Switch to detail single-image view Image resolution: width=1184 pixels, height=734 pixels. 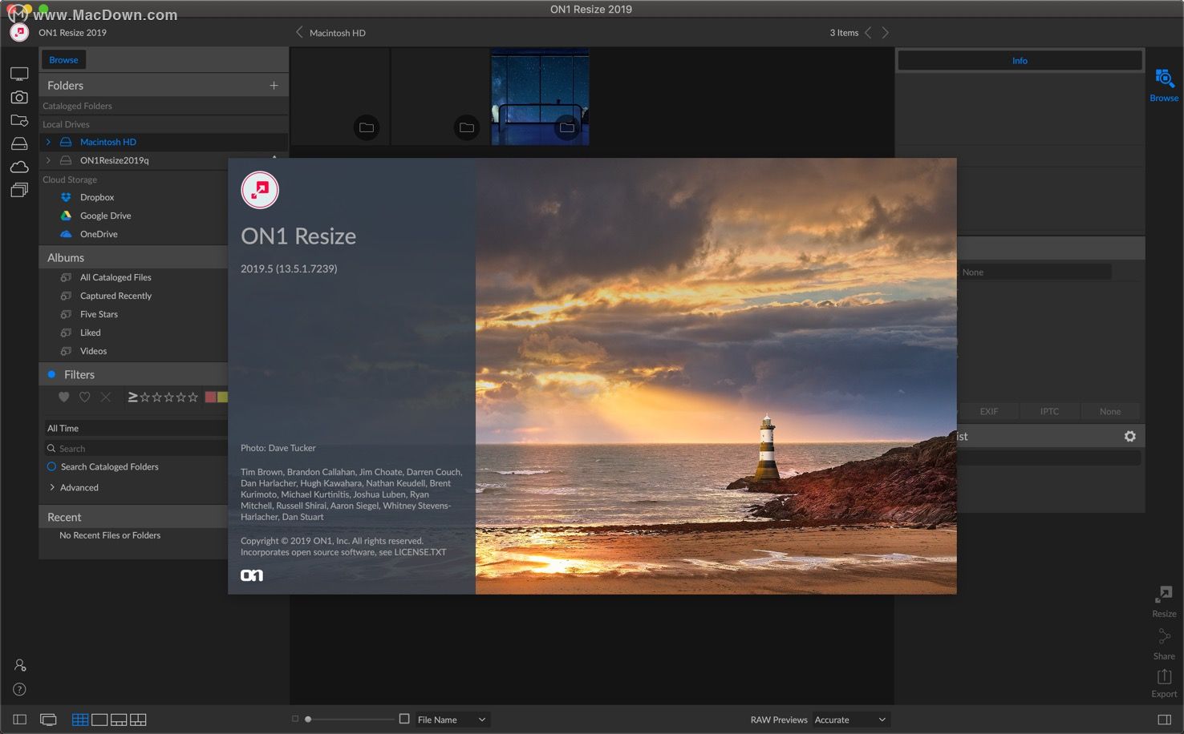(x=99, y=720)
